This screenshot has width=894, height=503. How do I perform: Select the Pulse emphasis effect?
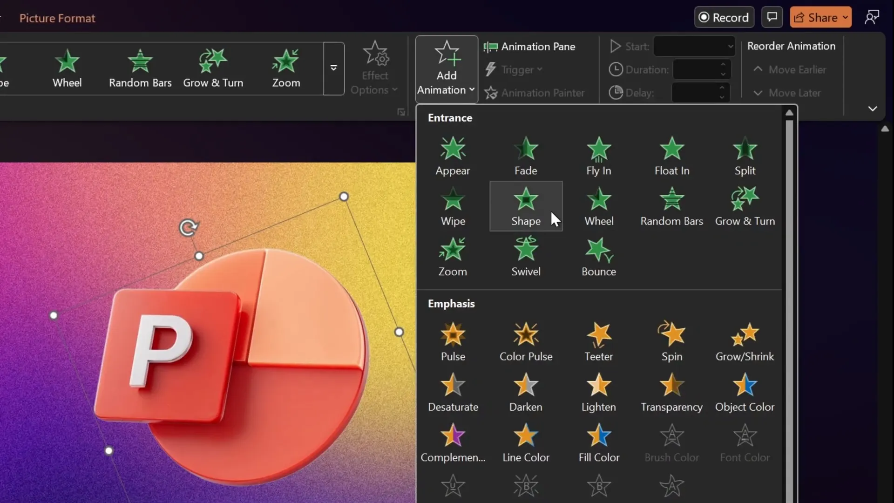453,342
